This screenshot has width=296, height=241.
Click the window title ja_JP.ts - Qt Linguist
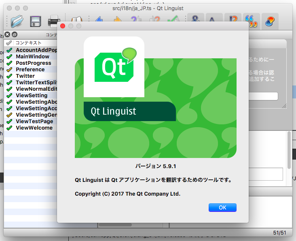coord(148,9)
